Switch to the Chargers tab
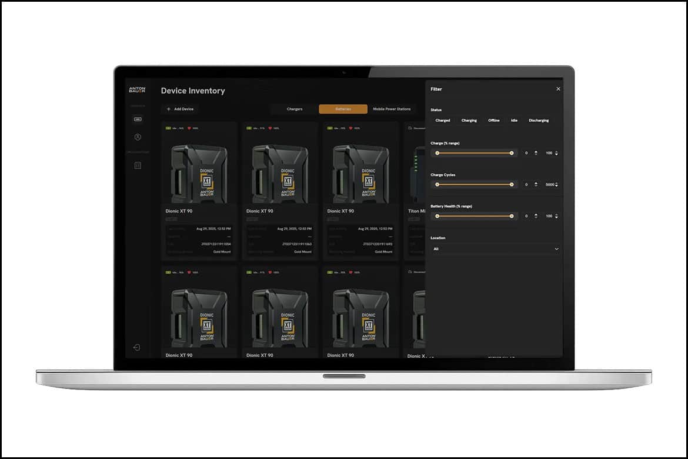Screen dimensions: 688x459 tap(295, 109)
